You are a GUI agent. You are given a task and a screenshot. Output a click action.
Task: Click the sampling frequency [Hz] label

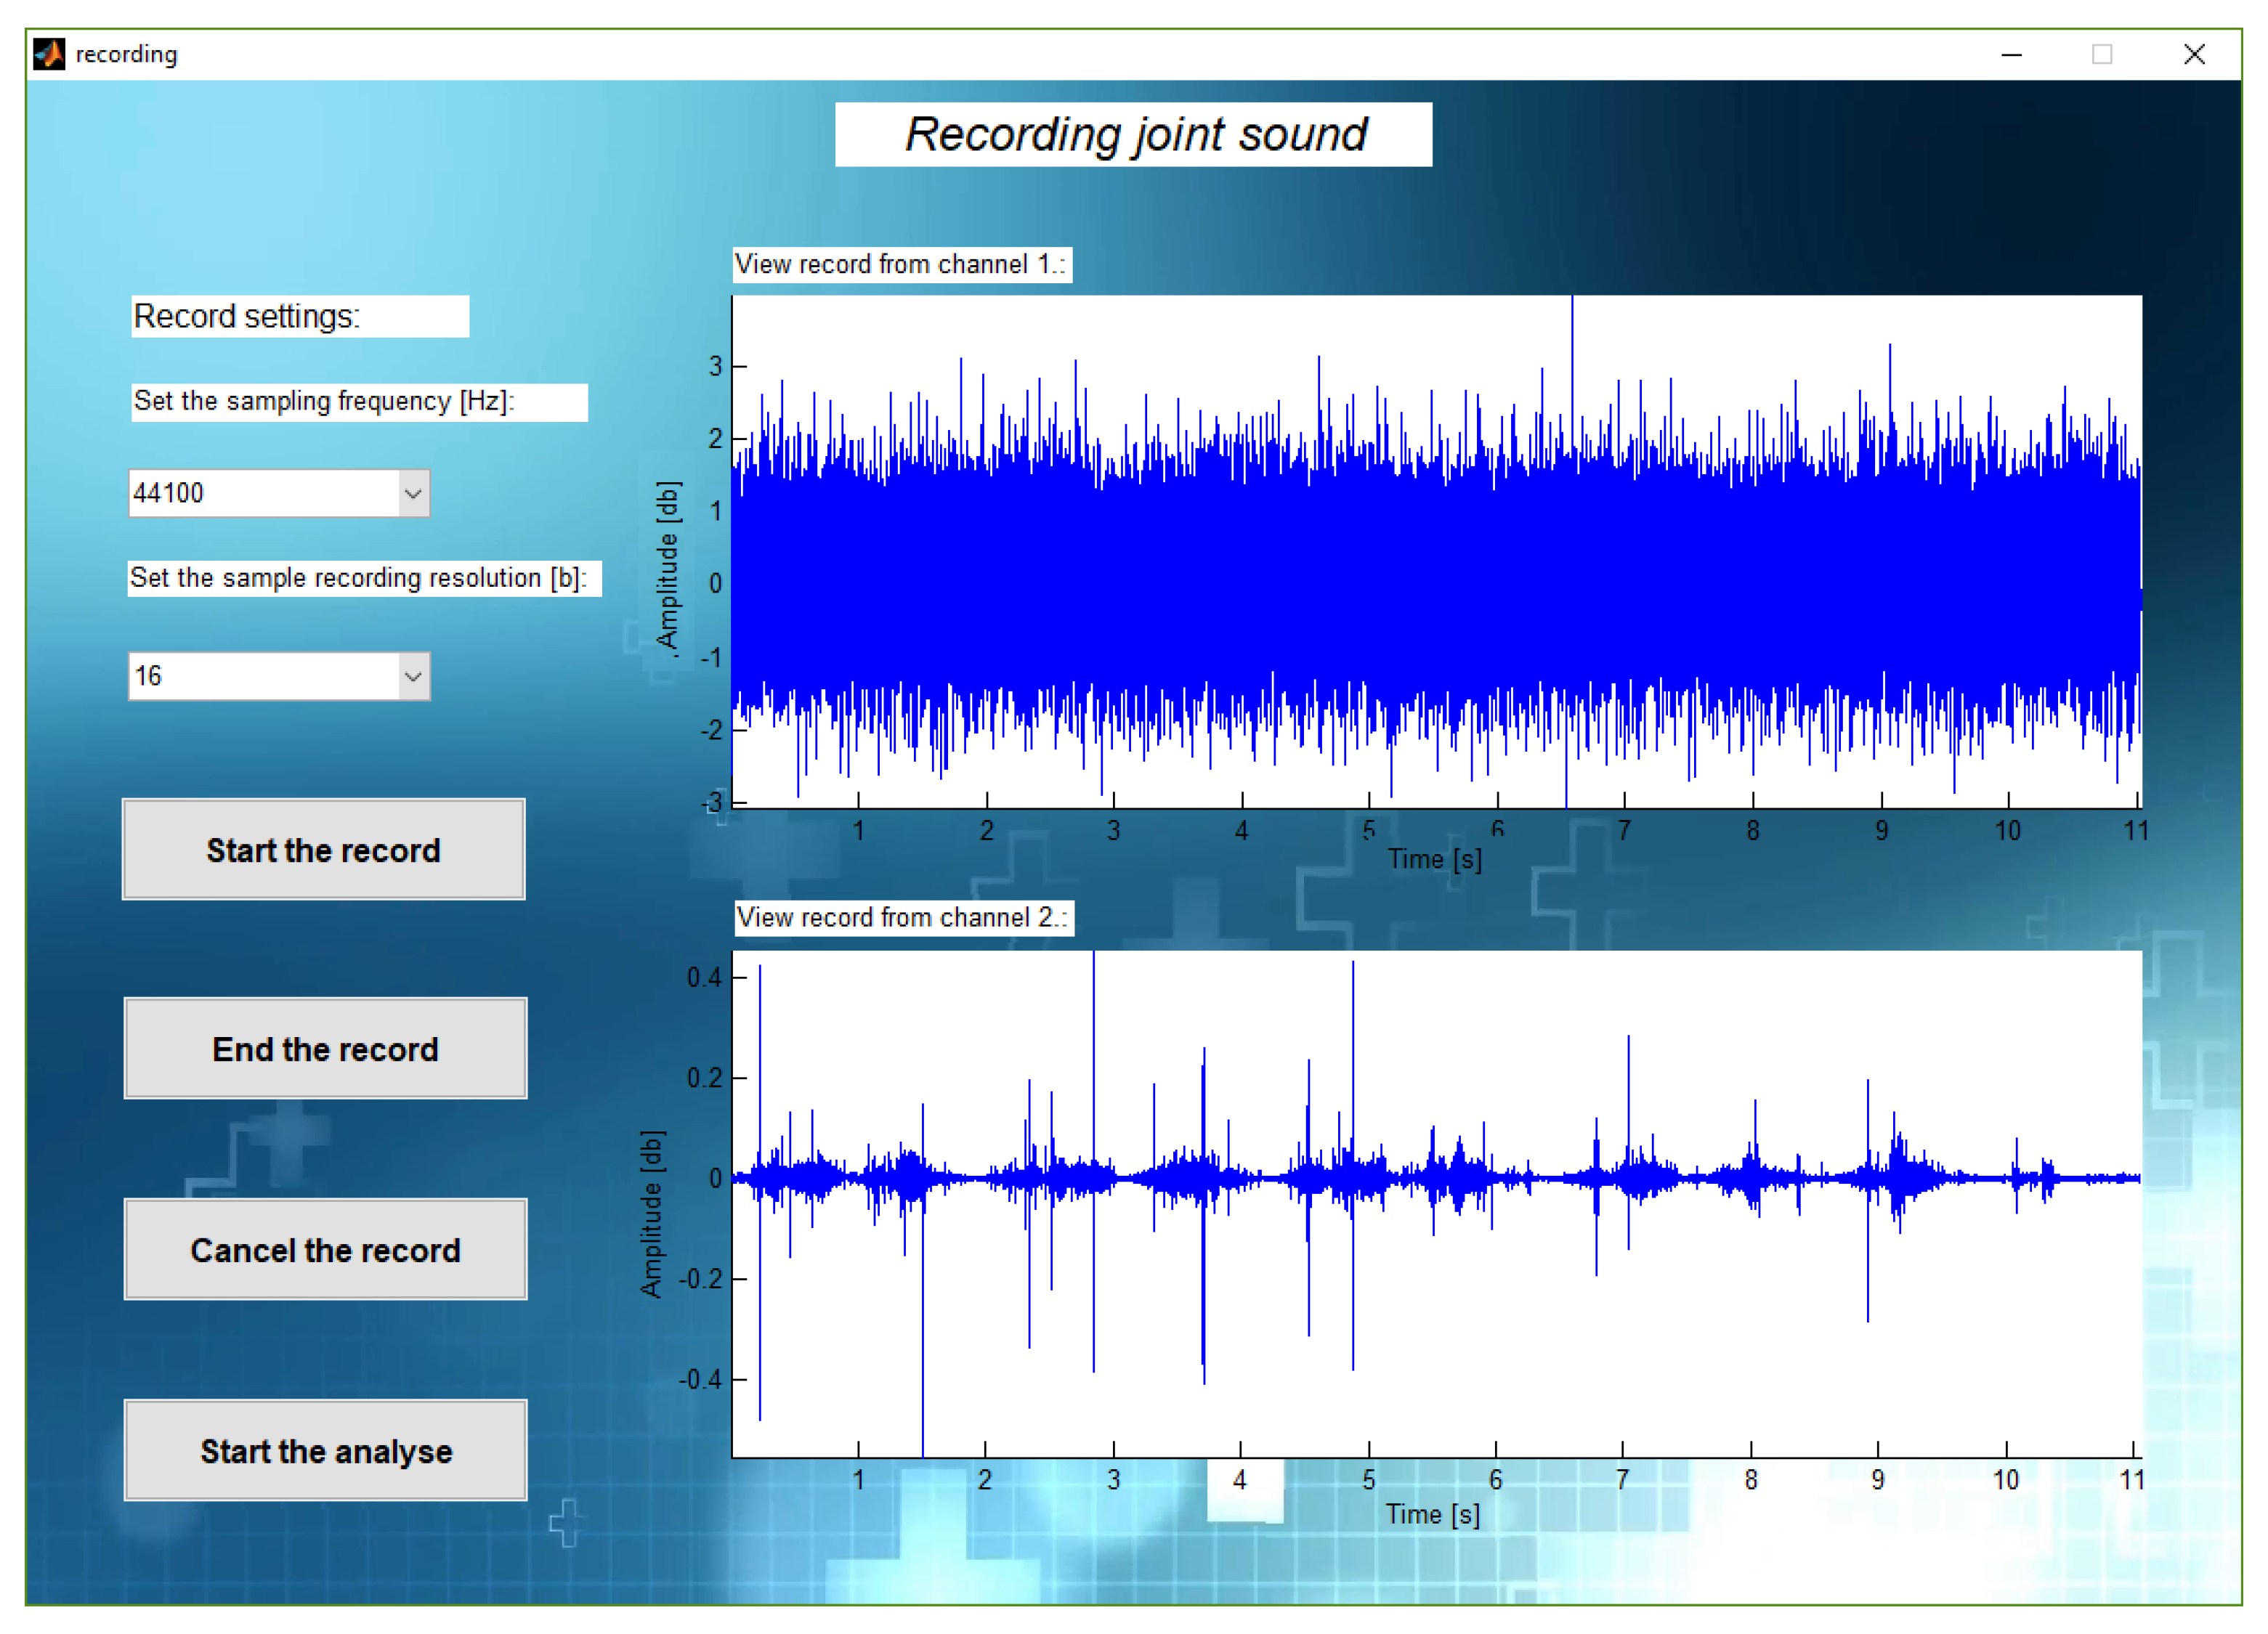pyautogui.click(x=358, y=402)
